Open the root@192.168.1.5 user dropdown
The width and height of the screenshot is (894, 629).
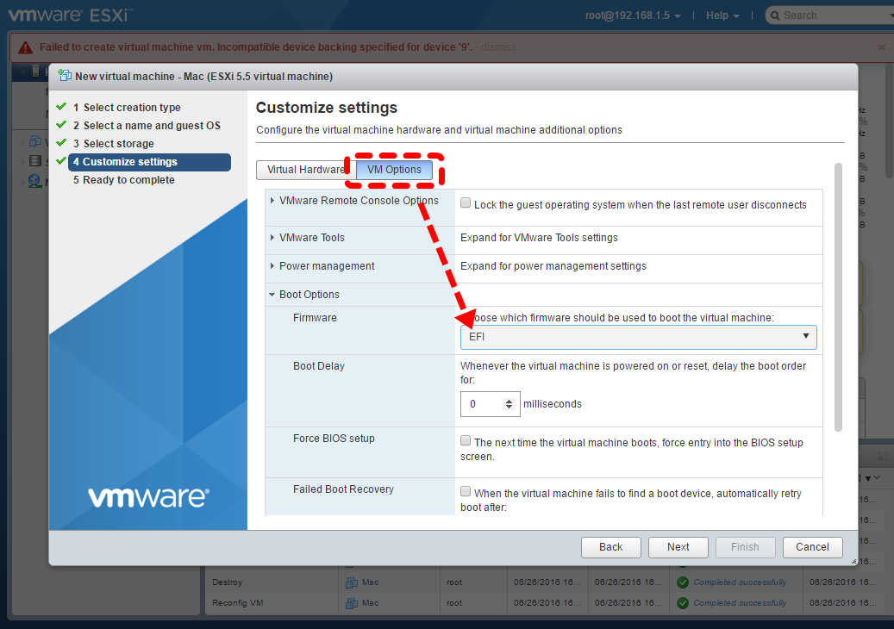(x=633, y=16)
